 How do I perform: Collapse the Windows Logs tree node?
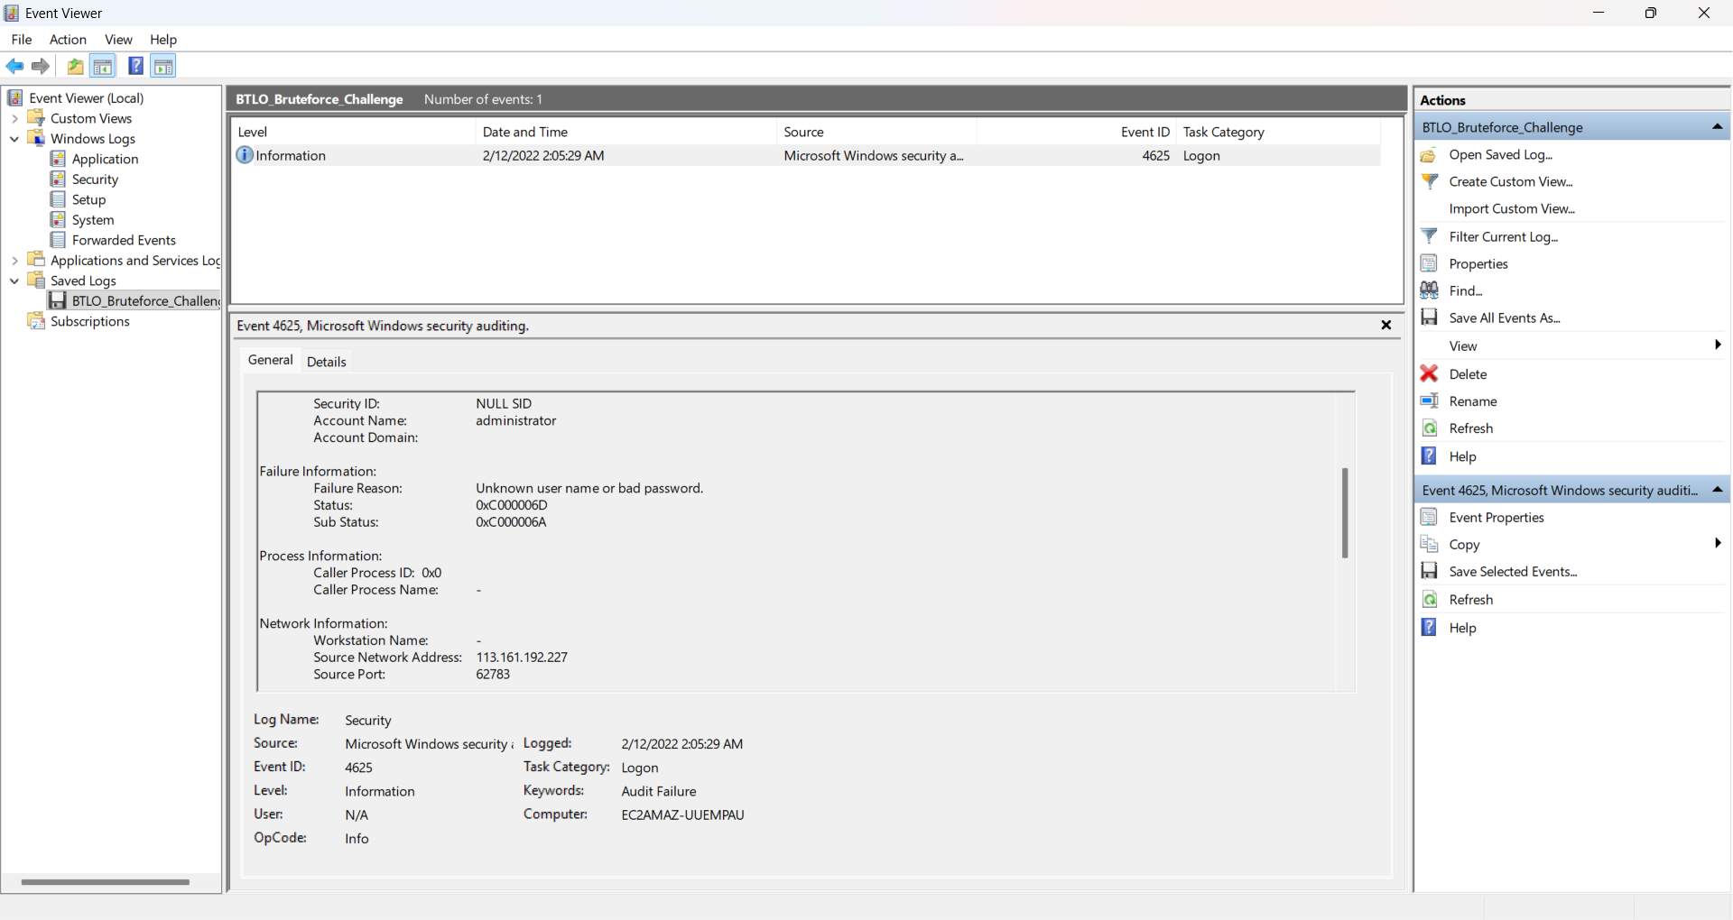[x=14, y=139]
